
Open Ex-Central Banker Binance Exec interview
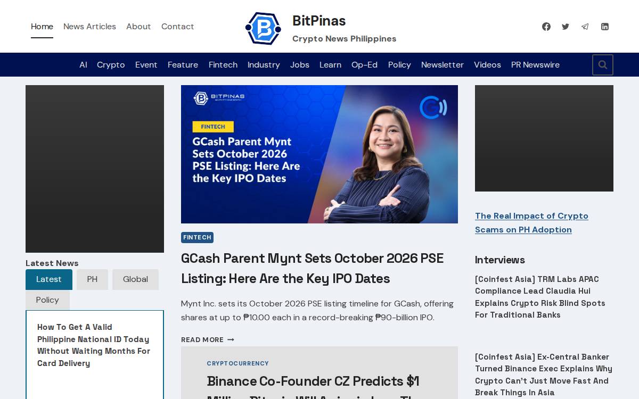544,375
